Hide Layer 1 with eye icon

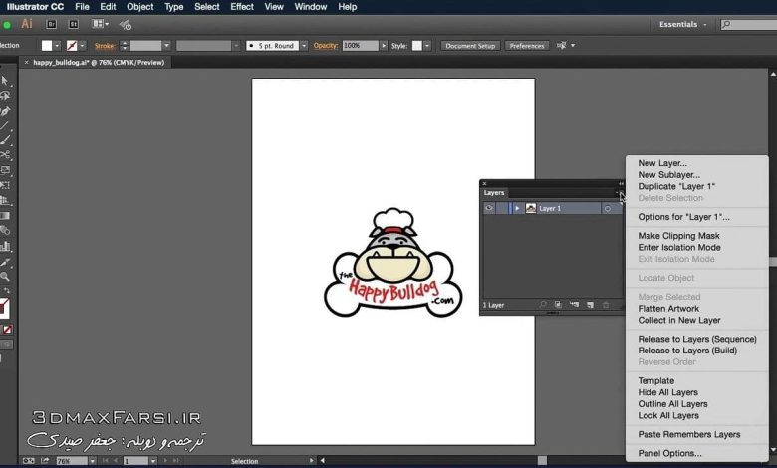pos(489,208)
